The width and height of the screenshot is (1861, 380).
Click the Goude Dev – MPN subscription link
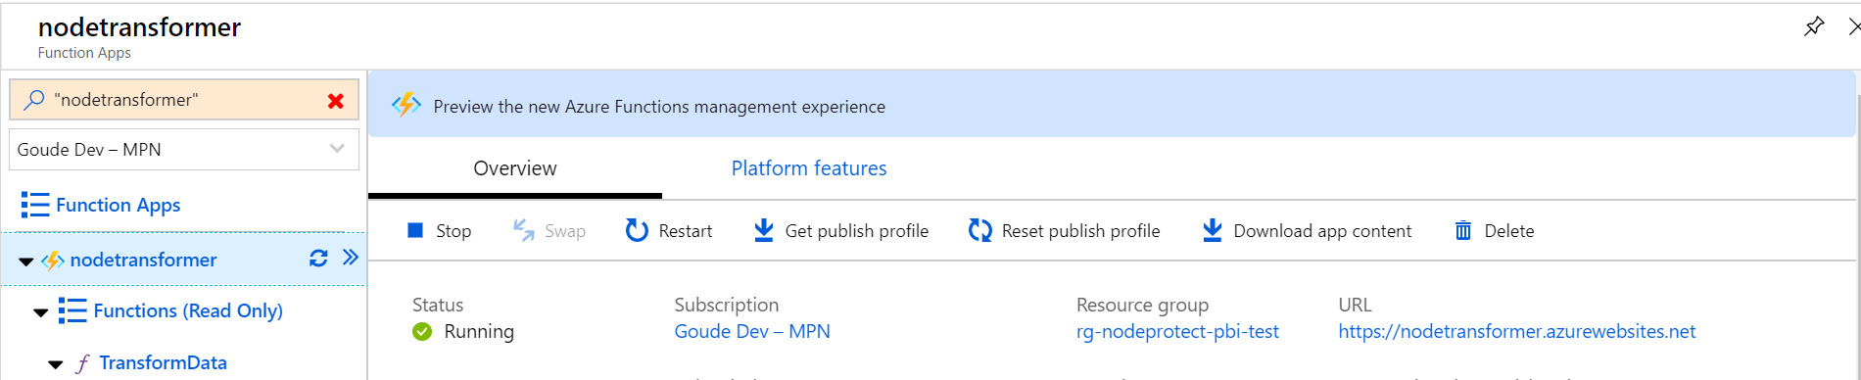[752, 331]
